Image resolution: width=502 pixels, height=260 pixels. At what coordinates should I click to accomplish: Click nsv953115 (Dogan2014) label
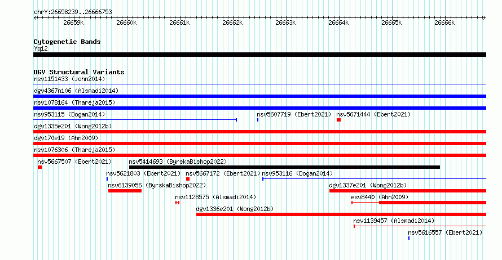click(x=69, y=114)
